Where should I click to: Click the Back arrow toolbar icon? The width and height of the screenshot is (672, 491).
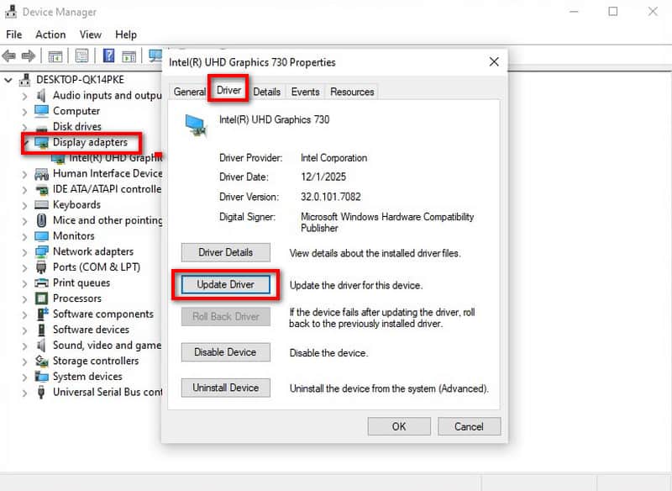pyautogui.click(x=9, y=56)
